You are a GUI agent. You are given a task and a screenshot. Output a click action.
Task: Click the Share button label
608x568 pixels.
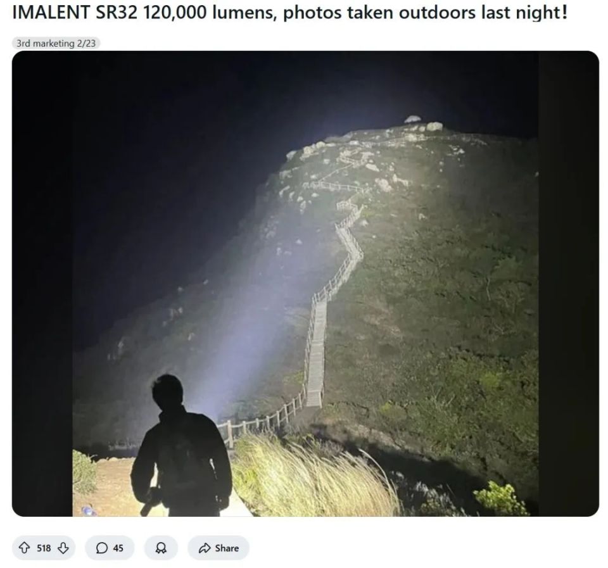(227, 548)
